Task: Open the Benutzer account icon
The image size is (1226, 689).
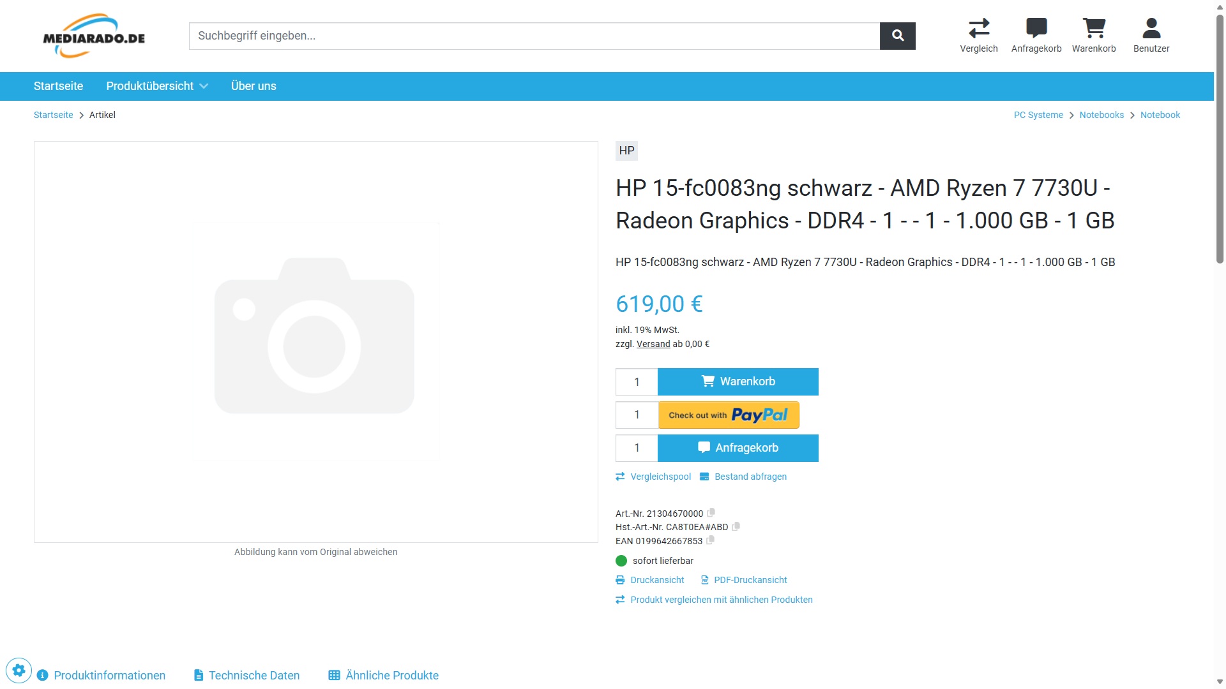Action: [x=1151, y=35]
